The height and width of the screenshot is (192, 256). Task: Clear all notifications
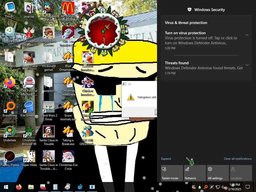(x=238, y=159)
